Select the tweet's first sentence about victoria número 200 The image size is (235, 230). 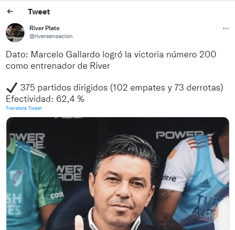point(111,60)
